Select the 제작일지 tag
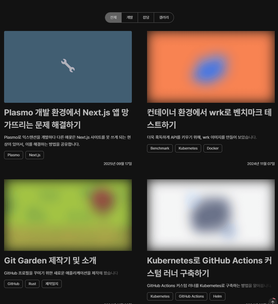Viewport: 278px width, 304px height. 51,284
